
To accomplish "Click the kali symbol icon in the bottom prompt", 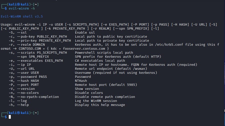I will point(18,113).
